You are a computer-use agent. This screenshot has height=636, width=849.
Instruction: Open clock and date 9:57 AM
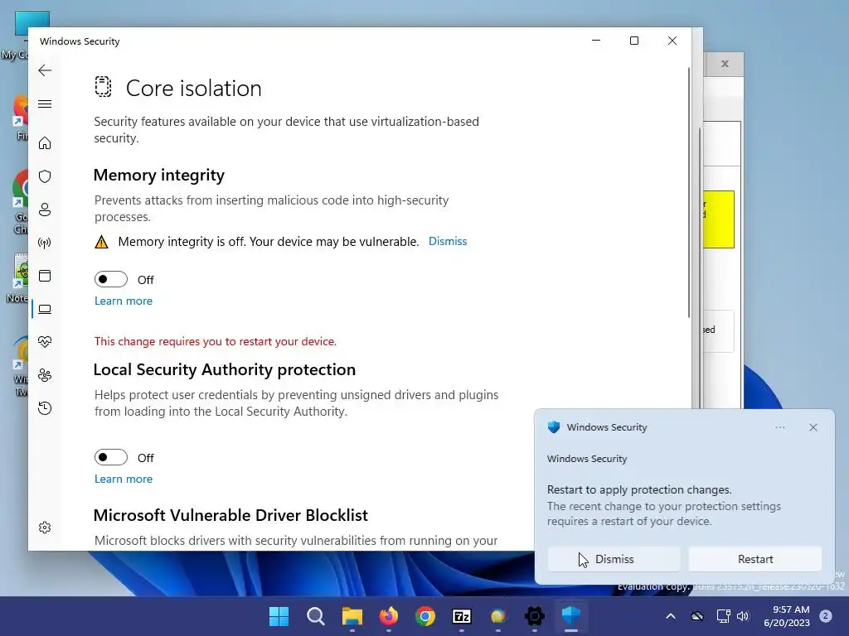pos(787,616)
